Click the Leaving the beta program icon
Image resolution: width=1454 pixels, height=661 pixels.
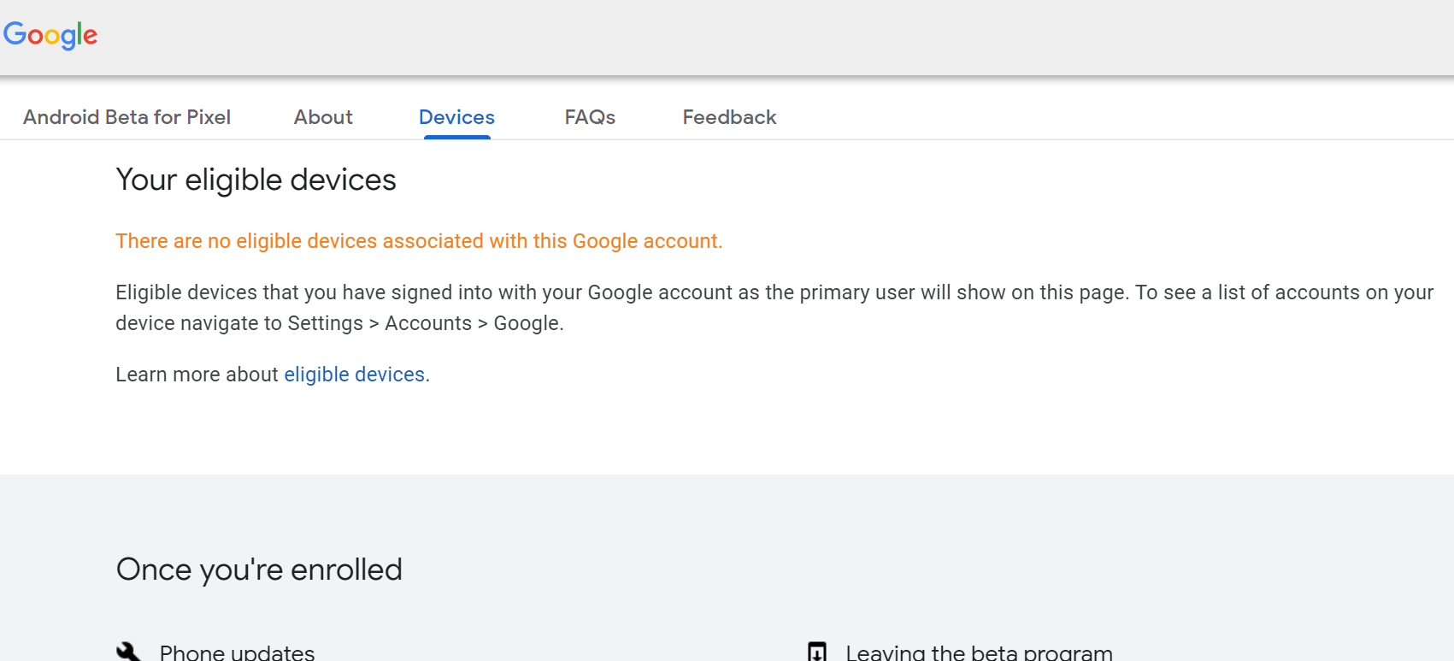tap(817, 652)
